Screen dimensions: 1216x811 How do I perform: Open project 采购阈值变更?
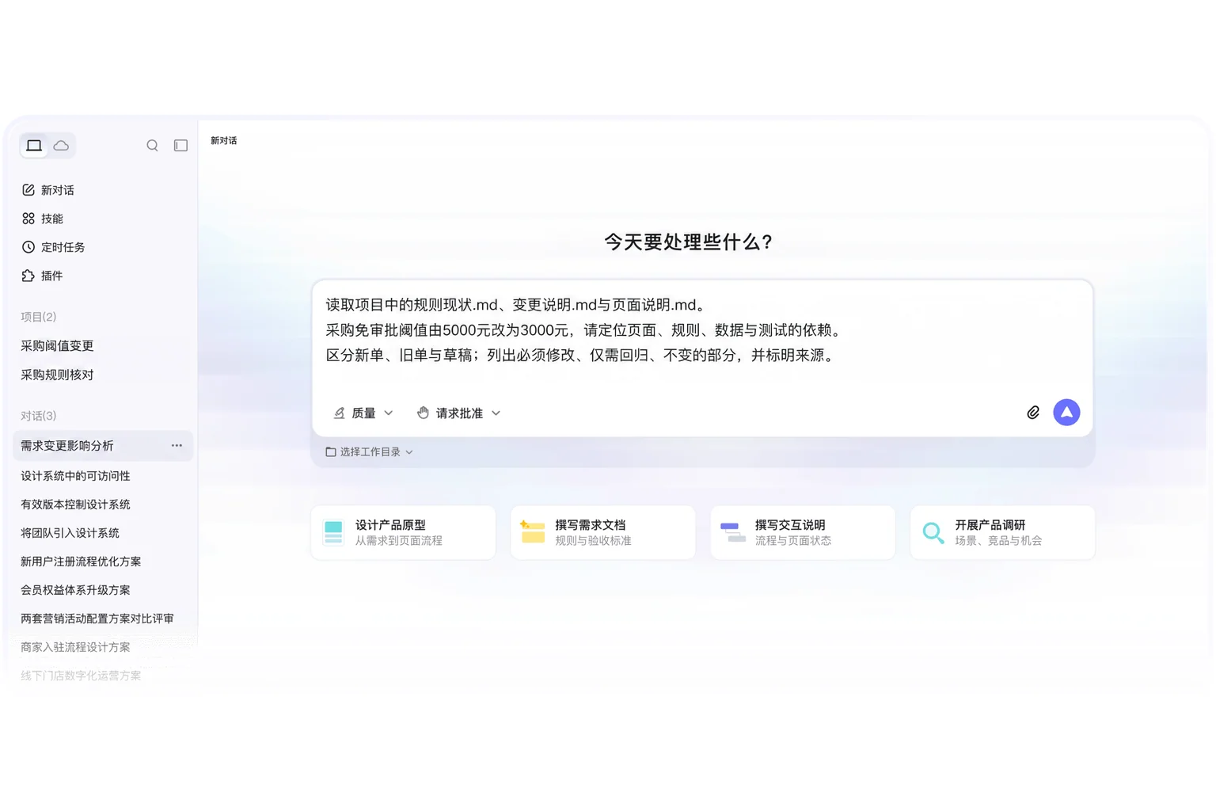coord(57,346)
